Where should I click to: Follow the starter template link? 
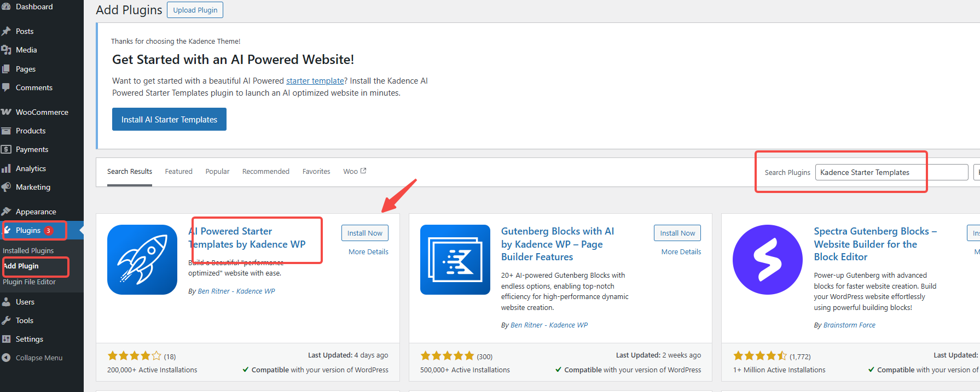click(x=315, y=81)
